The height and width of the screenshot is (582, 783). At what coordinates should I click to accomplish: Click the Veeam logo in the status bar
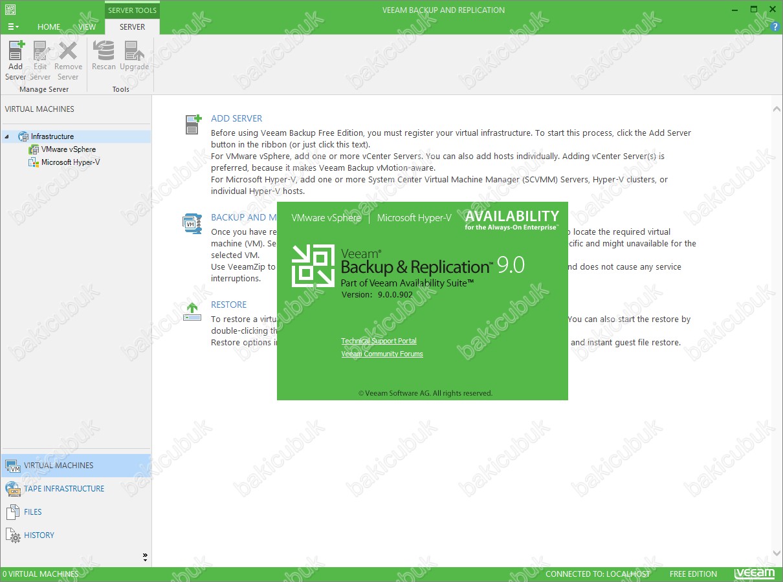coord(755,574)
